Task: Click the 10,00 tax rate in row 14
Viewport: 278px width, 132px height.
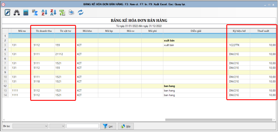Action: click(x=263, y=95)
